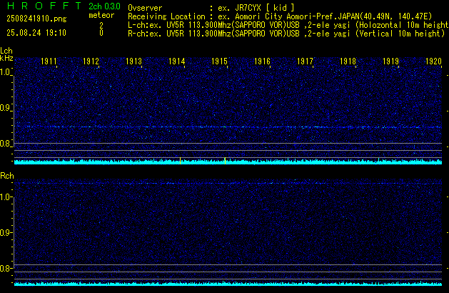The image size is (449, 293).
Task: Click the 1919 time marker
Action: coord(390,61)
